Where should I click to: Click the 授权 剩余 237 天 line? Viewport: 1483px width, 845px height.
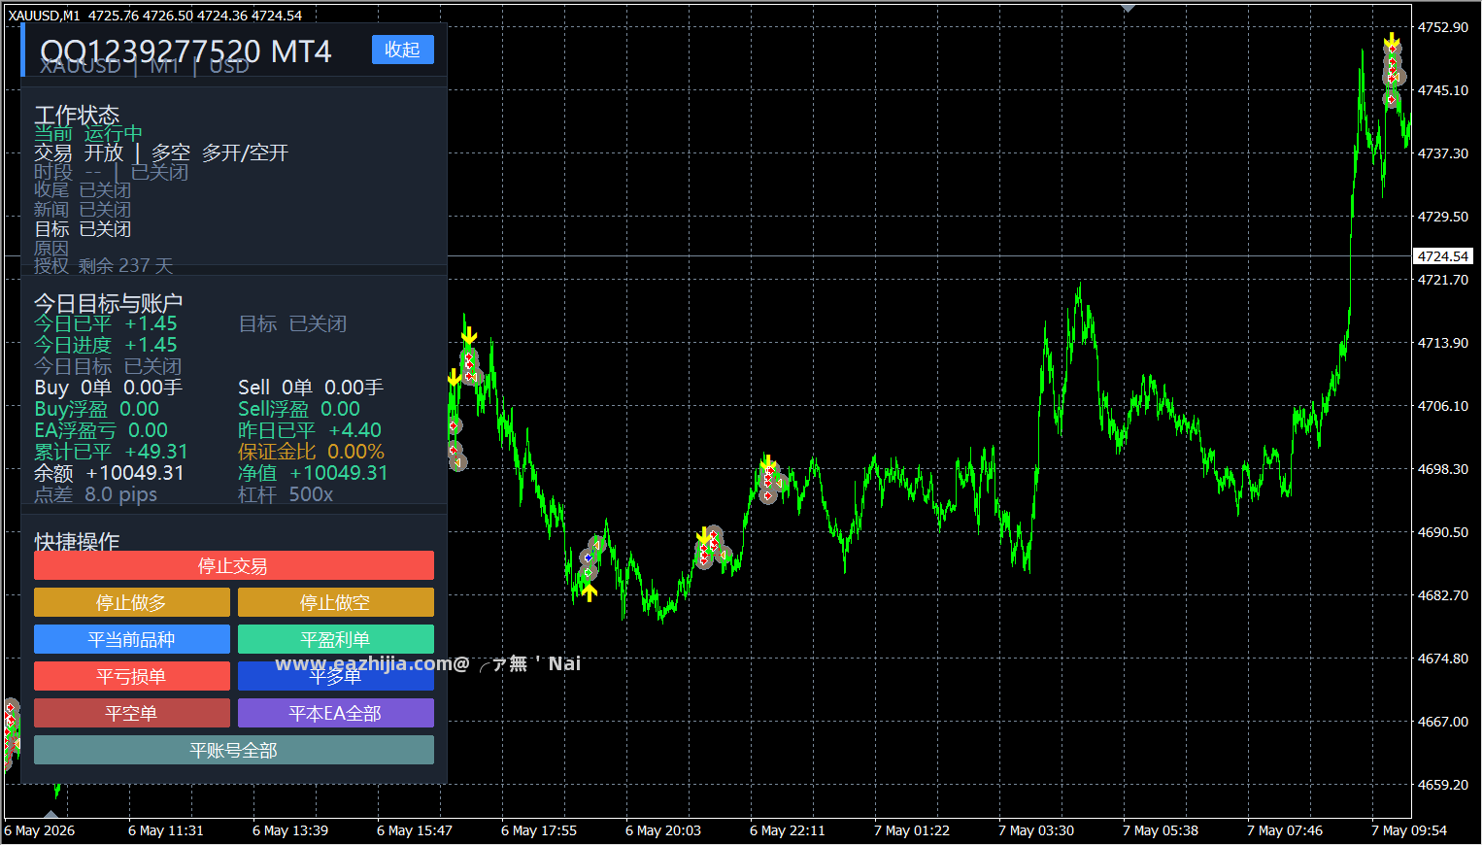[x=103, y=265]
